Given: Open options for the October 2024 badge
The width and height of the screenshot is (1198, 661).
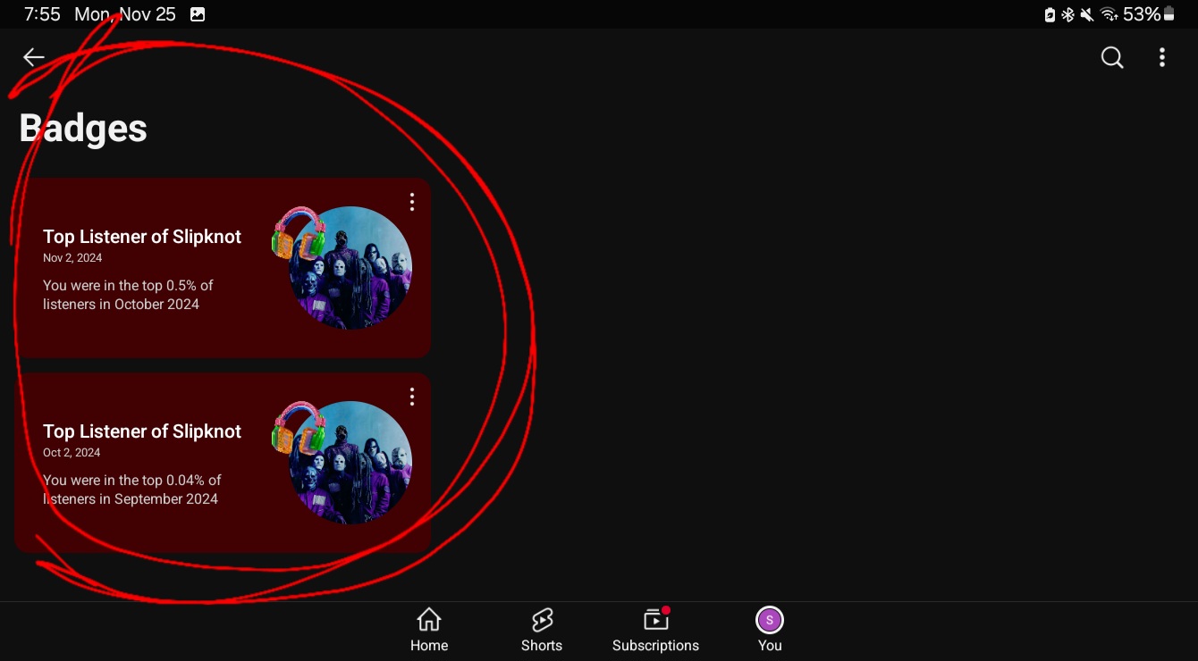Looking at the screenshot, I should coord(412,202).
